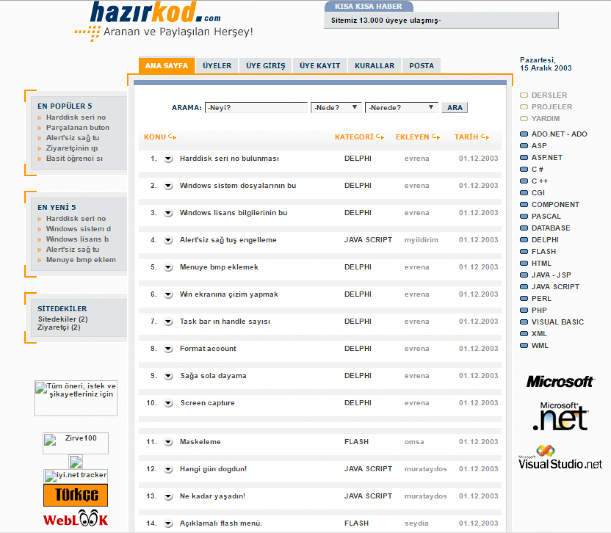Expand the Screen capture row arrow

168,403
